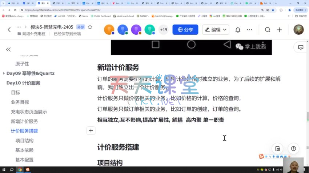Open the 编辑 mode dropdown
This screenshot has height=173, width=309.
coord(216,30)
